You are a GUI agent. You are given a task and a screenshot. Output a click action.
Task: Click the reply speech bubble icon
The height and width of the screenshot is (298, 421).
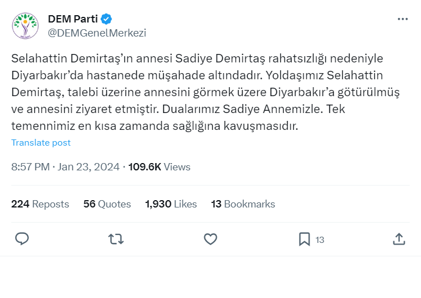coord(22,239)
